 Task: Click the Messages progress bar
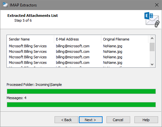81,105
